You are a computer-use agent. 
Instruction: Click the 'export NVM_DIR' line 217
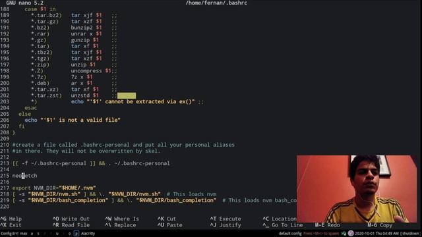(x=54, y=188)
